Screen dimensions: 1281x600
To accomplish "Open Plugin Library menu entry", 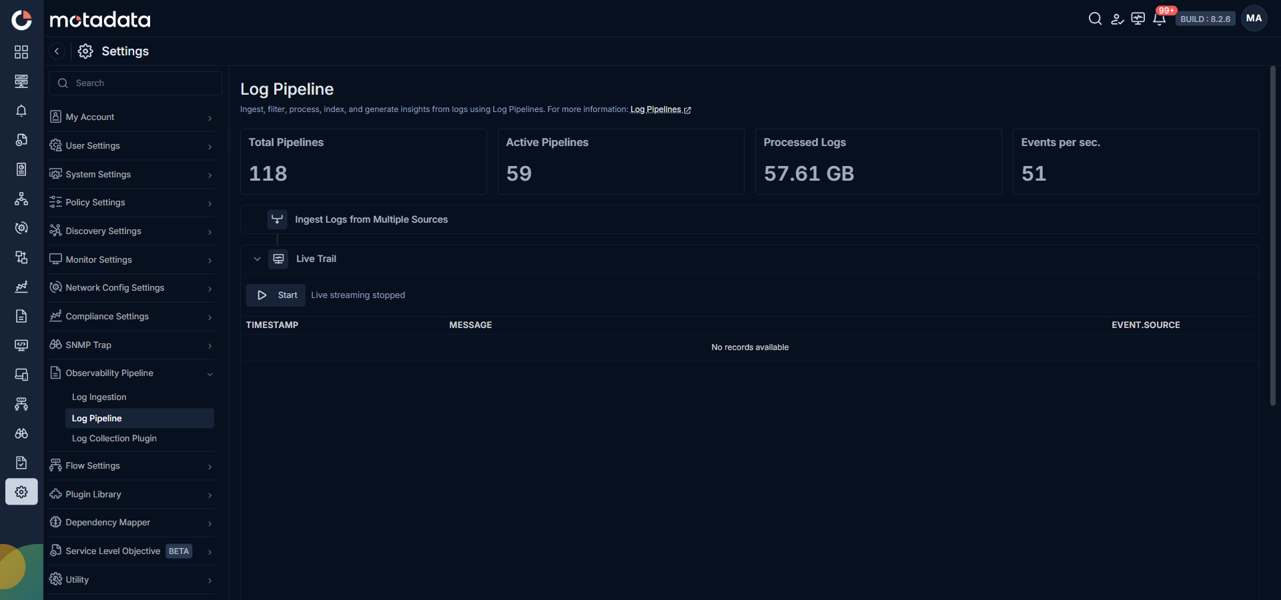I will pyautogui.click(x=131, y=494).
